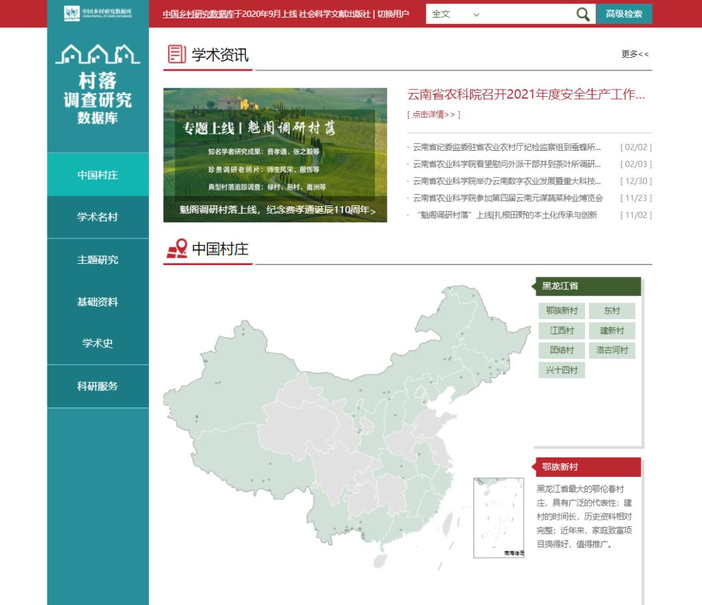Open news "魁阁调研村落"上线|扎根田野
702x605 pixels.
(x=507, y=215)
